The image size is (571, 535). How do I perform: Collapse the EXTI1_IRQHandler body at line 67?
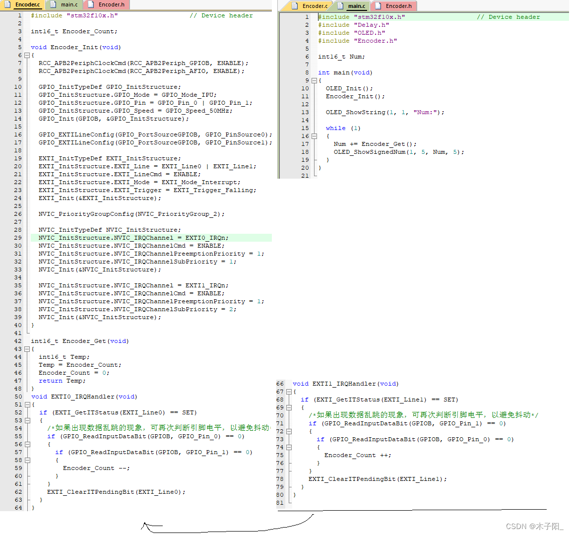[x=289, y=392]
